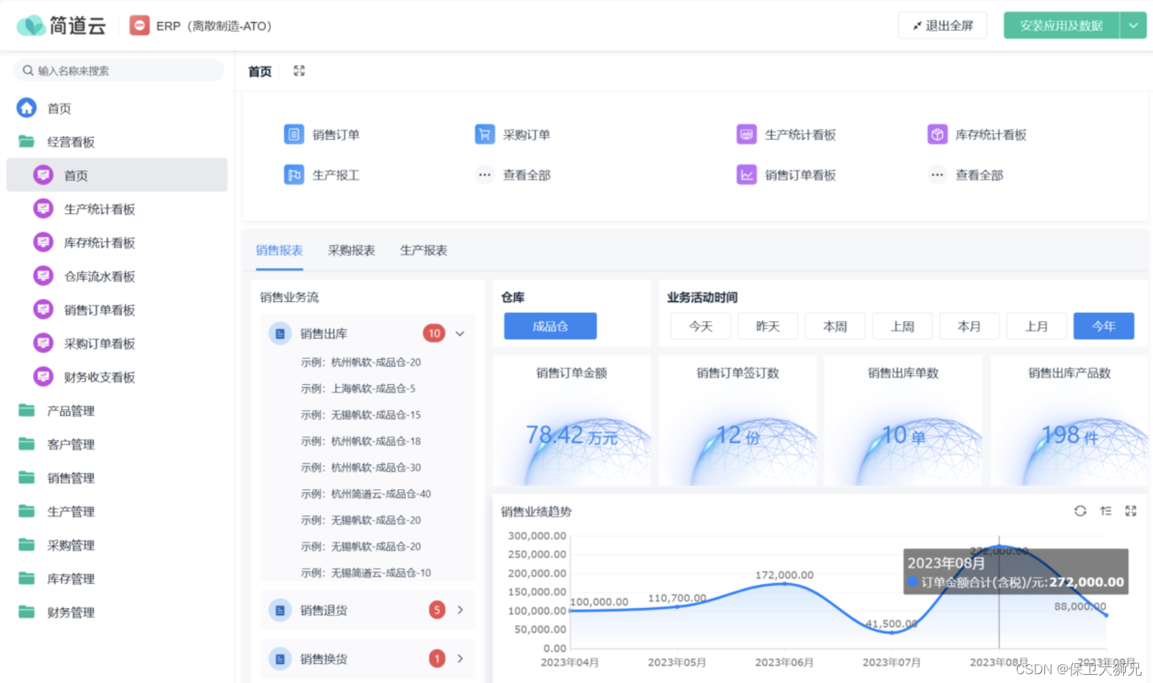Click the 销售换货 document icon
1153x683 pixels.
(x=280, y=659)
